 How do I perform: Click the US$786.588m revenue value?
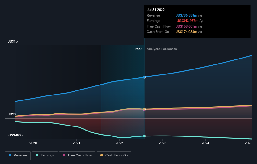186,15
